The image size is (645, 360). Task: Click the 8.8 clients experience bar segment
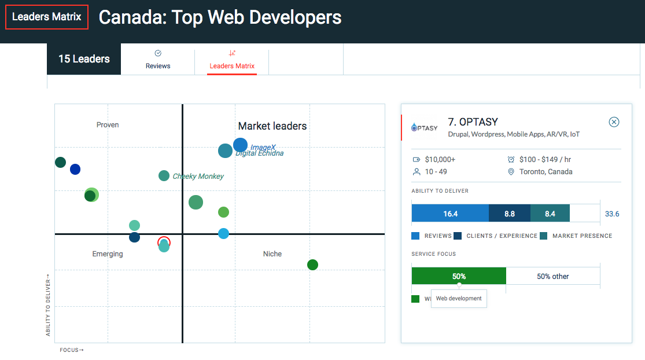510,214
